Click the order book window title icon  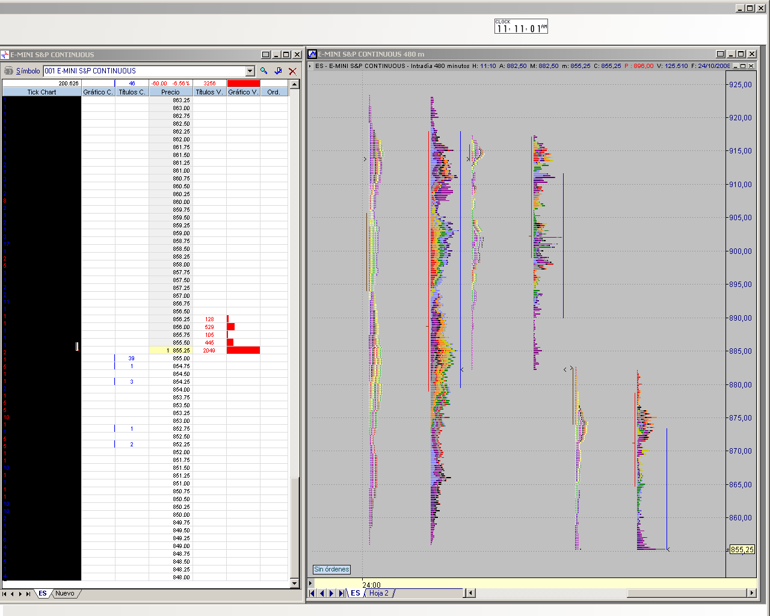click(x=5, y=55)
